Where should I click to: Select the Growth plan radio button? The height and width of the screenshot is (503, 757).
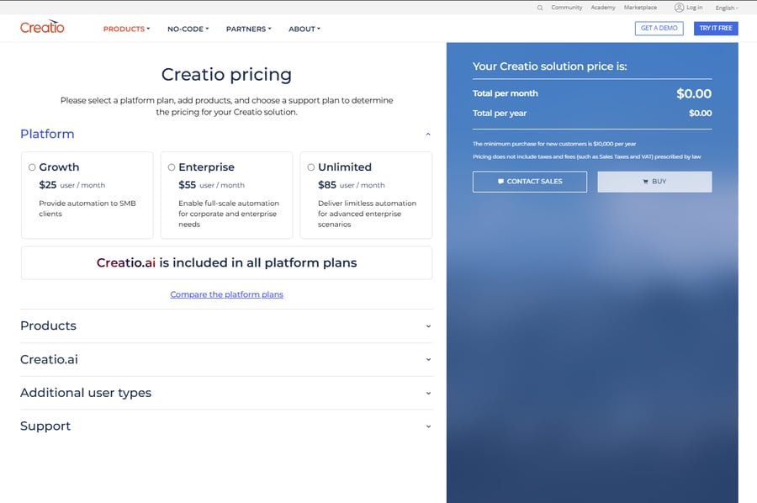[32, 167]
